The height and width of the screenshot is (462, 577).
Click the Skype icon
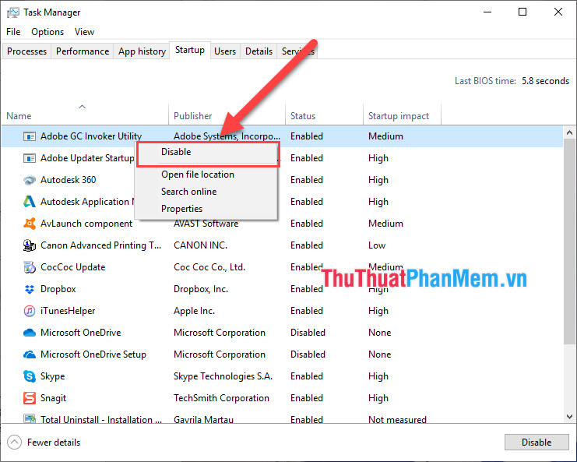pyautogui.click(x=30, y=376)
